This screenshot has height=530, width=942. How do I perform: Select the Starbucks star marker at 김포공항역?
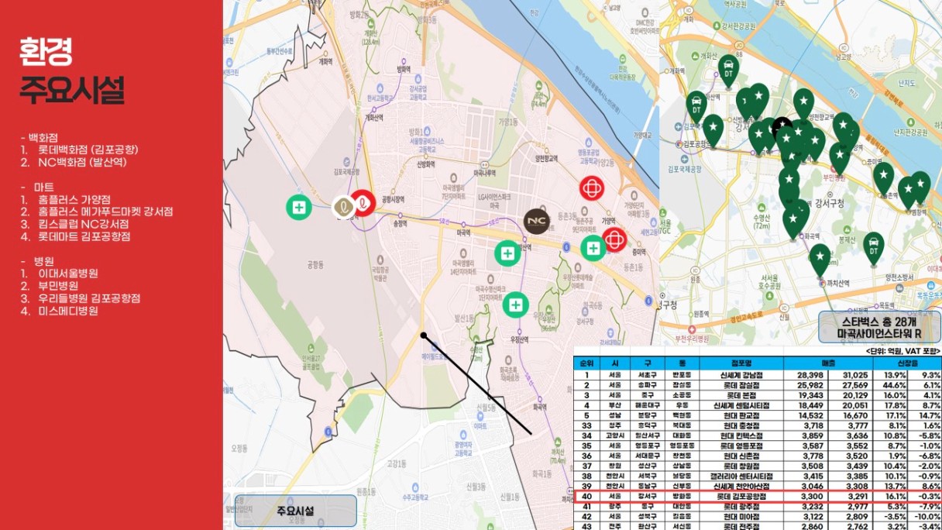[713, 130]
